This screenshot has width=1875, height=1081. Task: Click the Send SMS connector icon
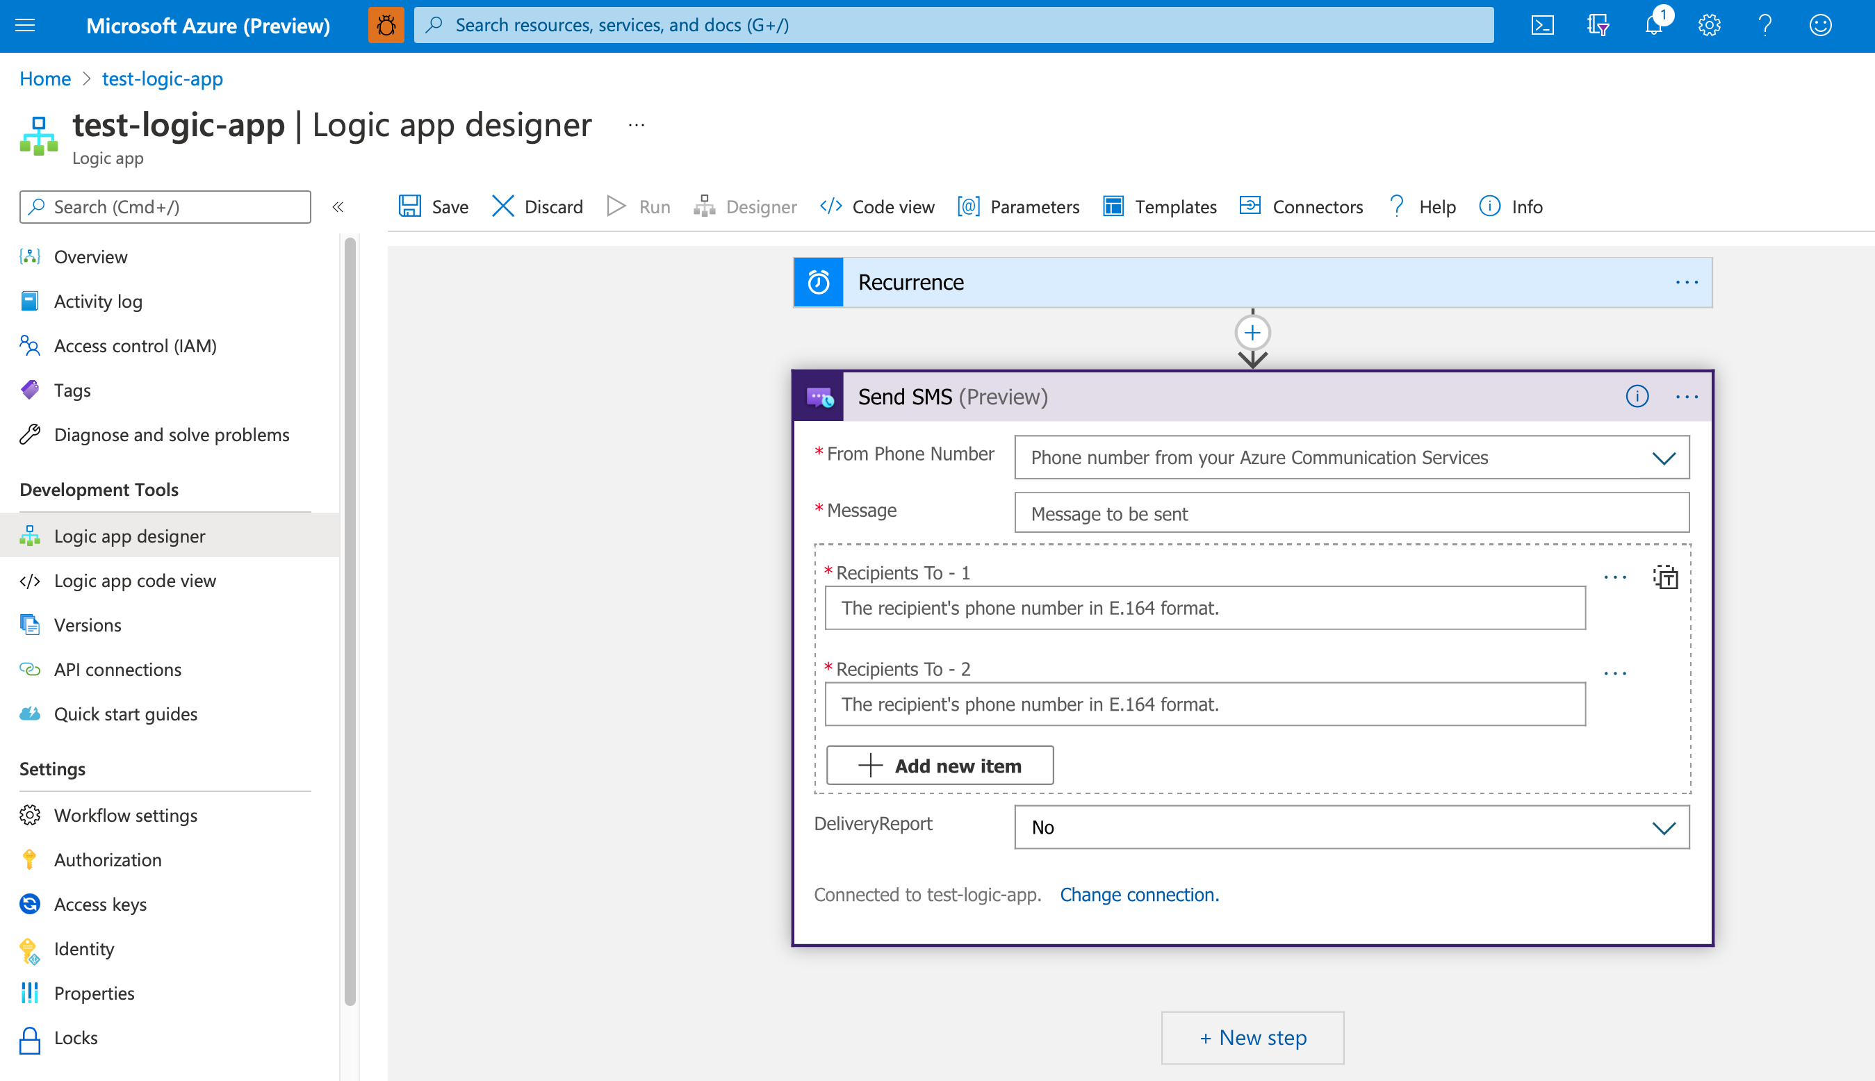(x=819, y=397)
